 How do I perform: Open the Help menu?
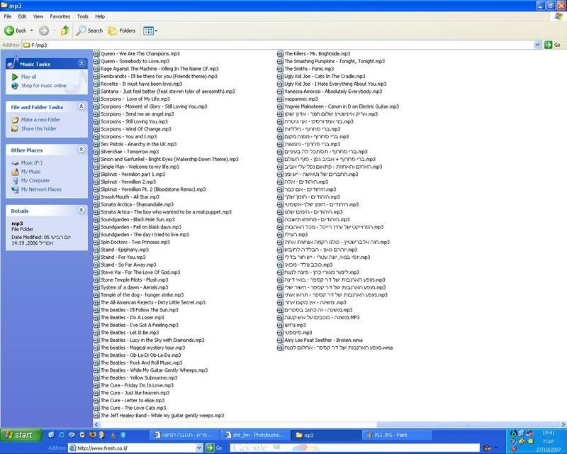(x=100, y=16)
